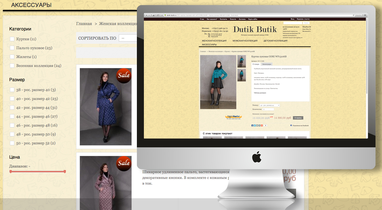The height and width of the screenshot is (210, 382).
Task: Click the red plus share icon
Action: (x=262, y=125)
